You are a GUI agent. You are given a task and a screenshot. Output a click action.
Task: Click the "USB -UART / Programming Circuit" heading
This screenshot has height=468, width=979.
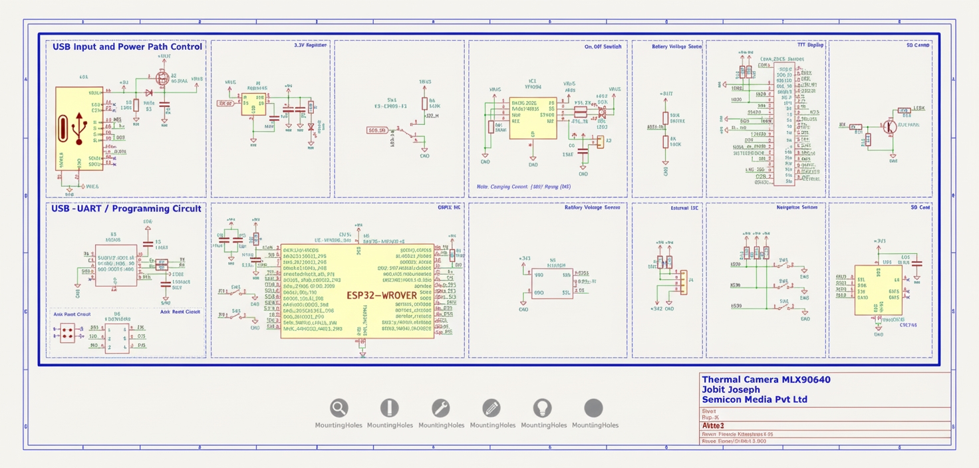coord(126,209)
